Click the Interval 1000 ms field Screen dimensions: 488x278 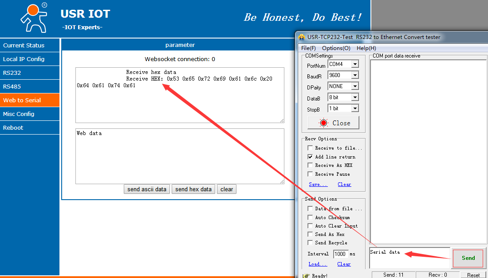[340, 254]
